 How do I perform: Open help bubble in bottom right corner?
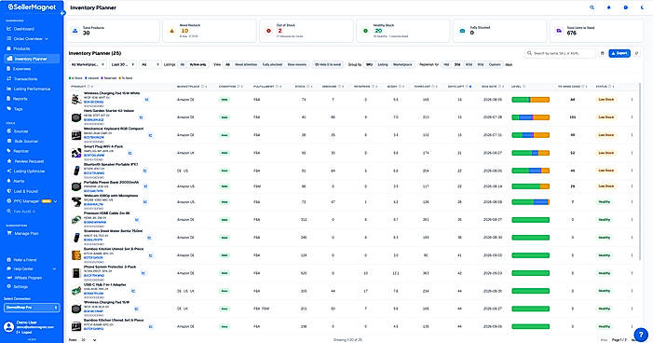tap(641, 335)
